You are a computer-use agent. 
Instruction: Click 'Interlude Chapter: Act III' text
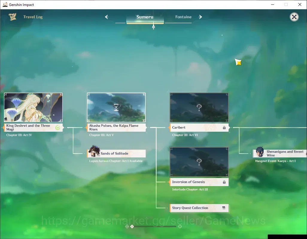coord(190,189)
